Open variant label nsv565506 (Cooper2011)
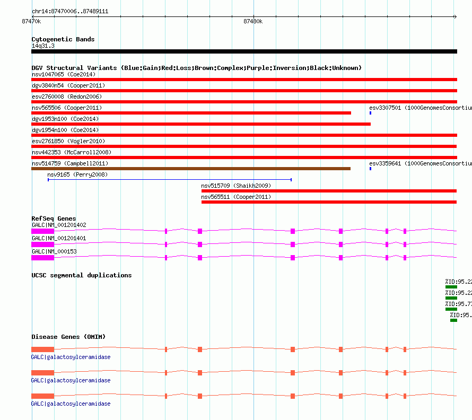 pyautogui.click(x=67, y=108)
